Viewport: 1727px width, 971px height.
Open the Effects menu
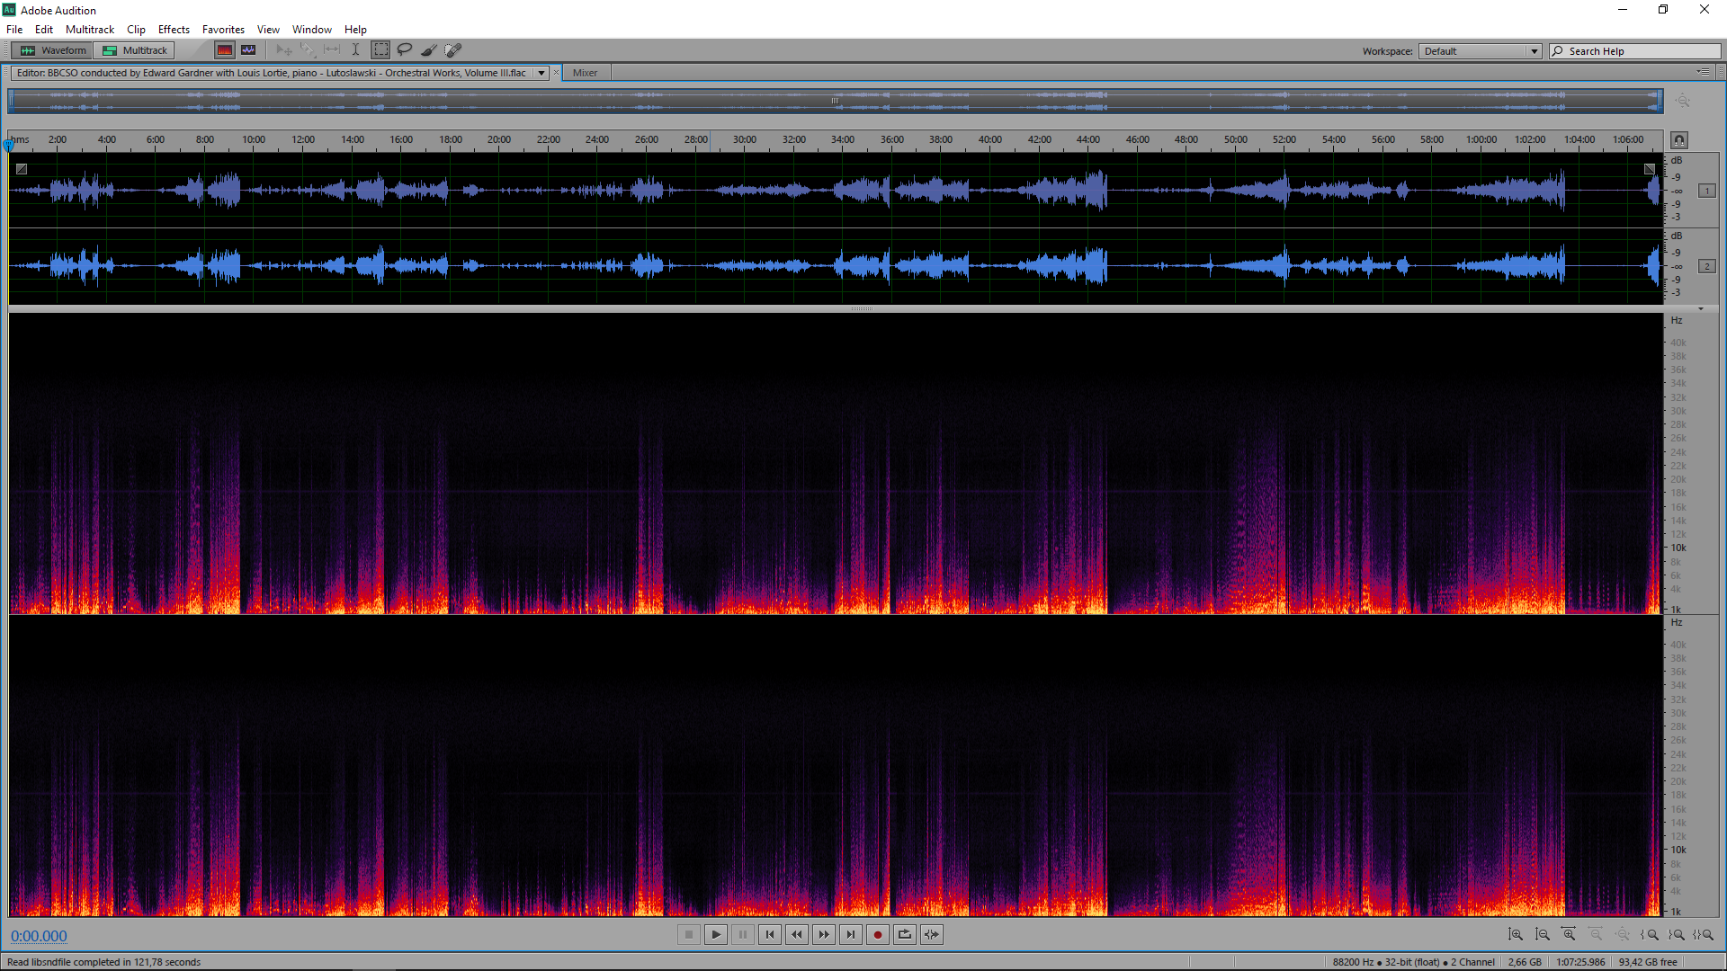pos(174,30)
